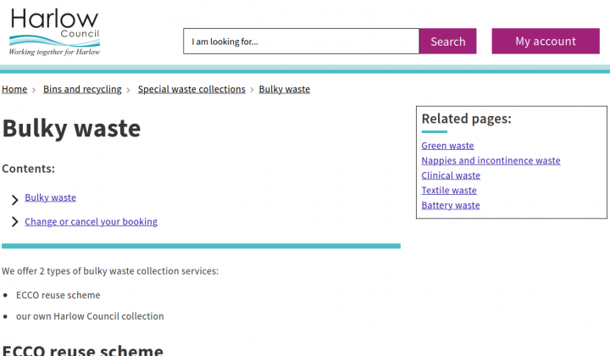Open Change or cancel your booking
The width and height of the screenshot is (610, 356).
91,222
